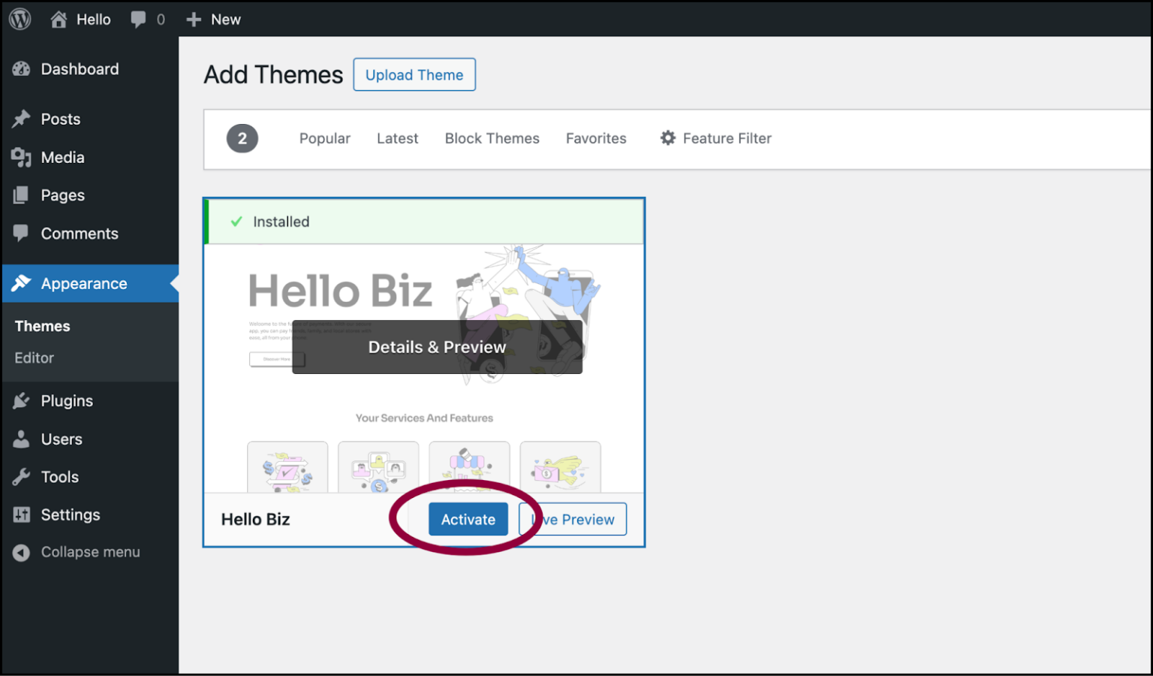This screenshot has width=1153, height=676.
Task: Open Comments from the sidebar icon
Action: [x=22, y=233]
